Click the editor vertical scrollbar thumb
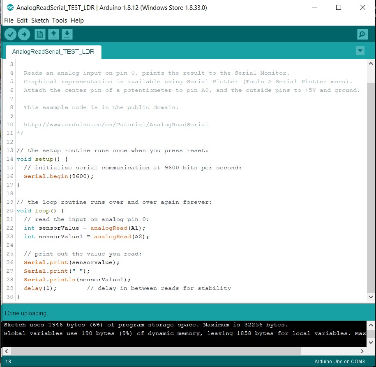This screenshot has width=376, height=367. pos(371,188)
